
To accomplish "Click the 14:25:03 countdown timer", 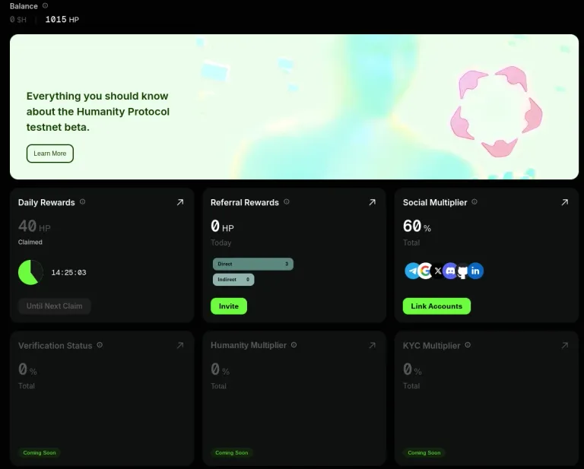I will click(x=69, y=272).
